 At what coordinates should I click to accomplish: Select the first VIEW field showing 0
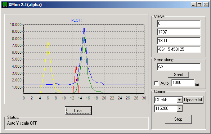point(179,23)
